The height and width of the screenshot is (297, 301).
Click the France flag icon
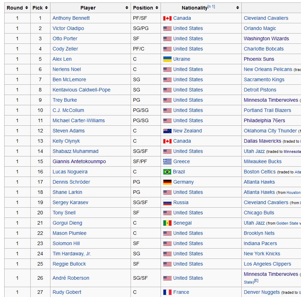pos(167,292)
